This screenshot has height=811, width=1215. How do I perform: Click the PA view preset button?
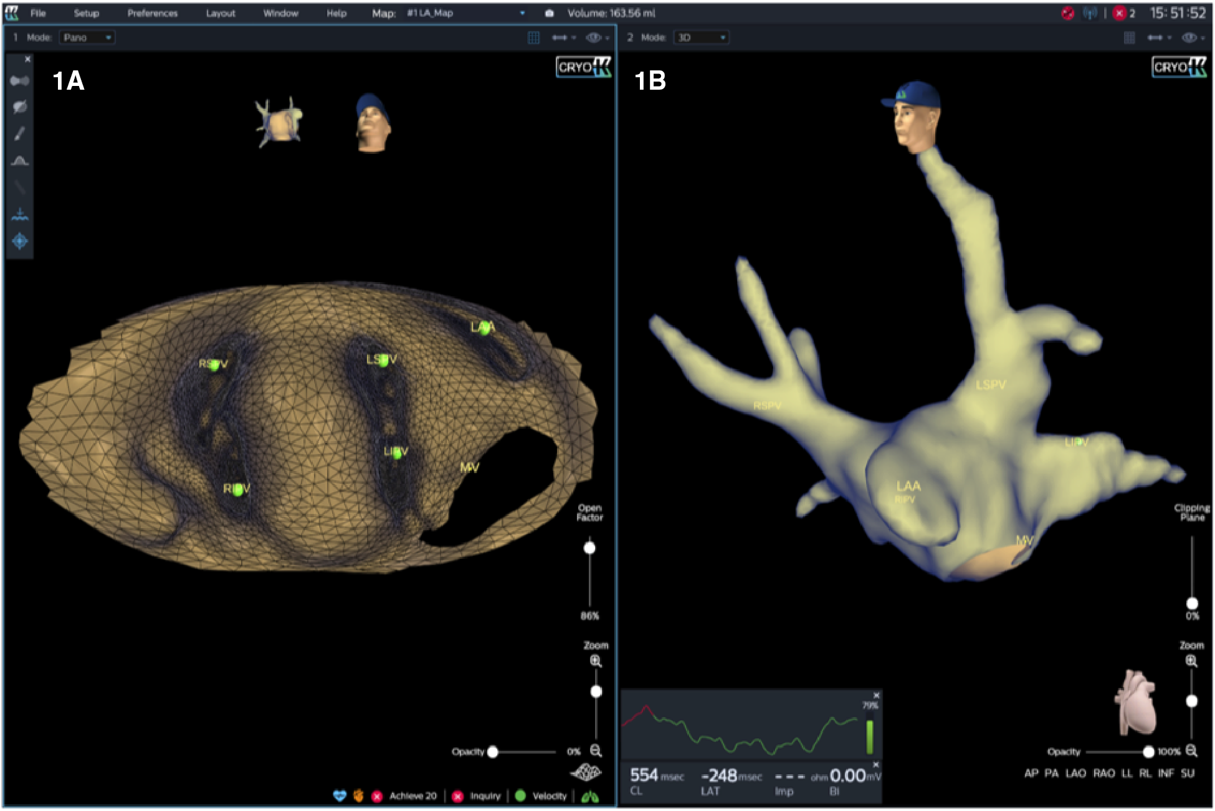pos(1051,773)
